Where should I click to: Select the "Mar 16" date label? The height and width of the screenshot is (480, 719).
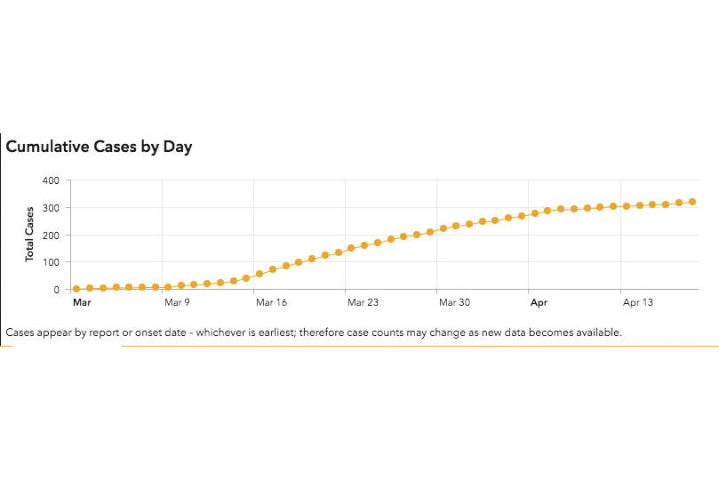[270, 303]
